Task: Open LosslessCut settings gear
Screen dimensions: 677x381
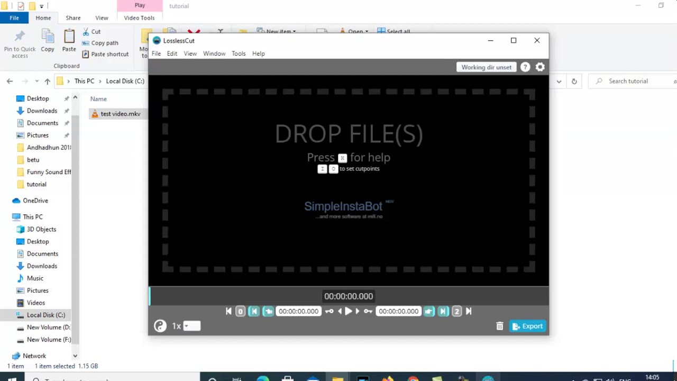Action: coord(540,67)
